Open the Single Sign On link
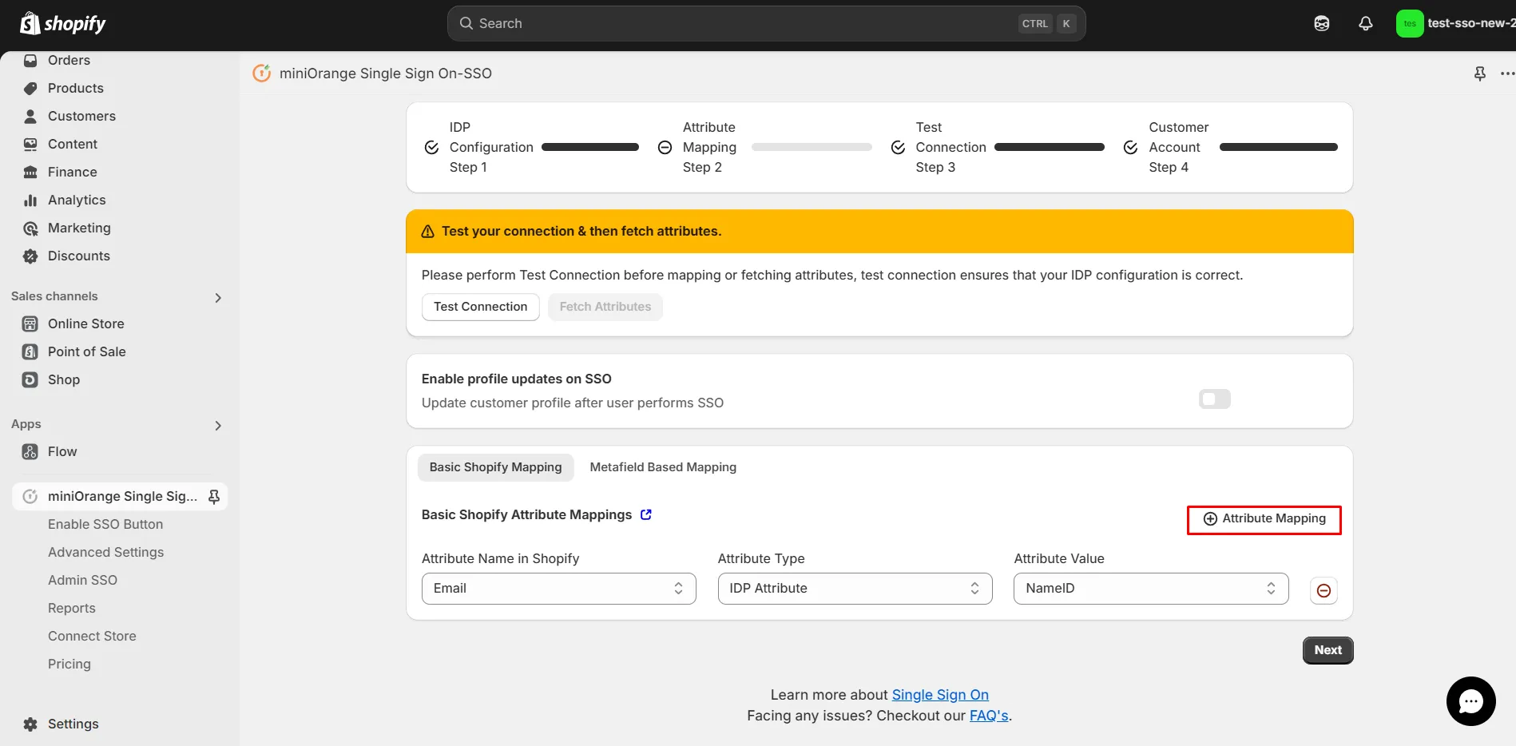 tap(940, 695)
